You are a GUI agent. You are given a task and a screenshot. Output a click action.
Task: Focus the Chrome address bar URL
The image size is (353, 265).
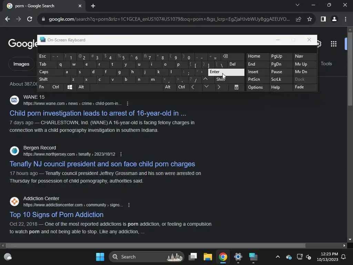[x=169, y=19]
